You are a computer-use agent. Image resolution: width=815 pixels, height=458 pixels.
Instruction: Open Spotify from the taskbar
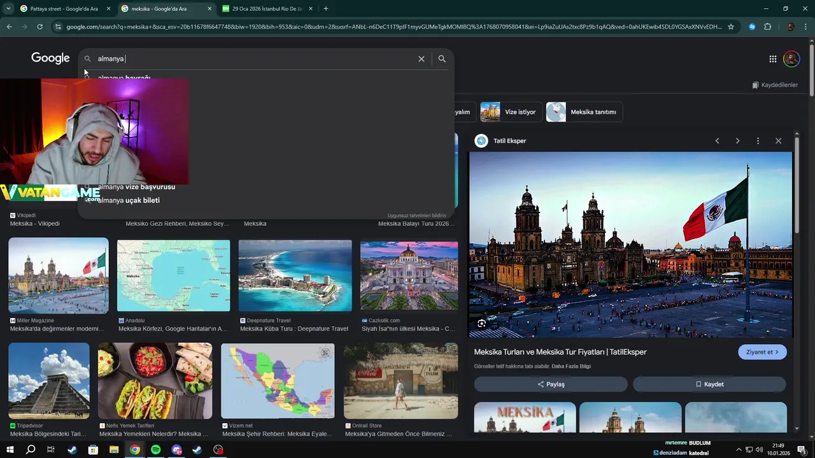[x=156, y=450]
